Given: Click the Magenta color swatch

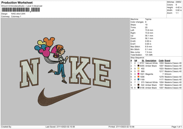Looking at the screenshot, I should point(138,74).
